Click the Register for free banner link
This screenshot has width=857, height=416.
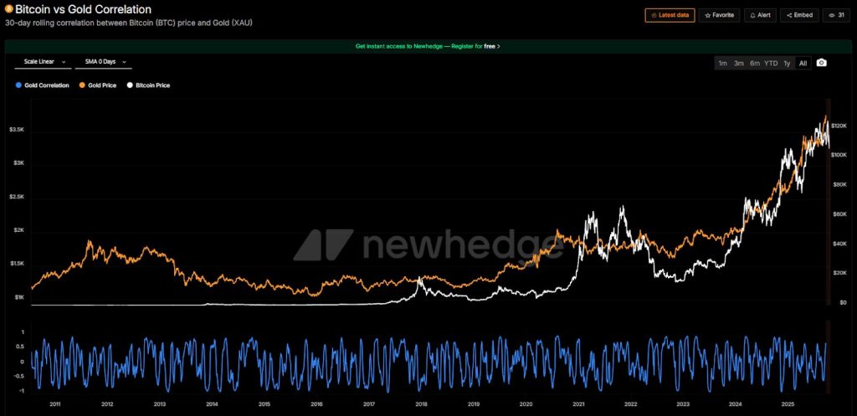[428, 46]
